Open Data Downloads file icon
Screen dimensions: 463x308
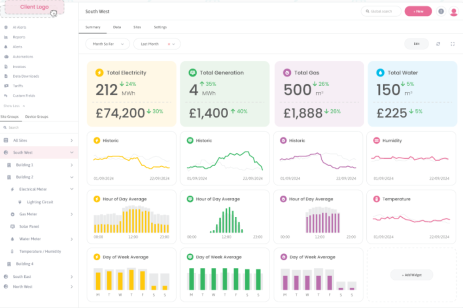click(x=6, y=76)
